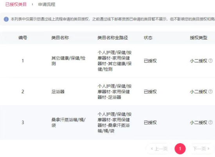
Task: Go to previous page with 上一页
Action: pos(159,149)
